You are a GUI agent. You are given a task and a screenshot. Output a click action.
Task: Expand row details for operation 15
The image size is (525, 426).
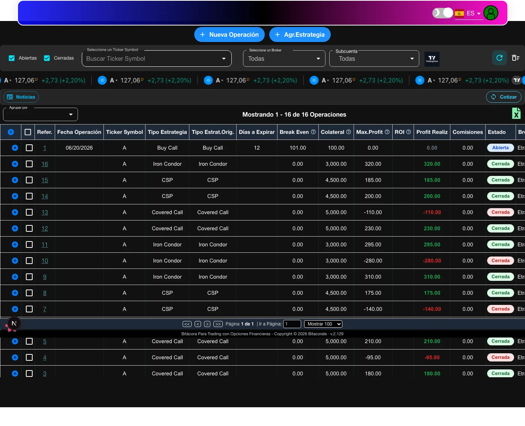click(x=15, y=180)
